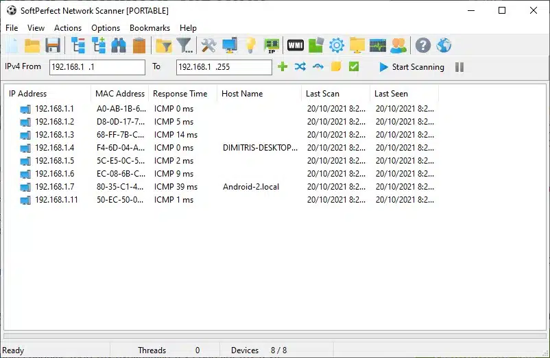Open help via question mark icon

423,46
